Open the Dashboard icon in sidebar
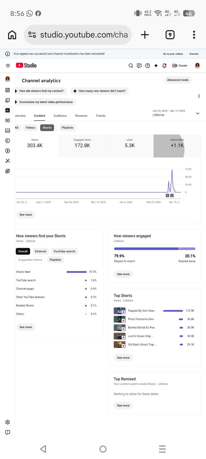The height and width of the screenshot is (459, 206). pos(8,90)
